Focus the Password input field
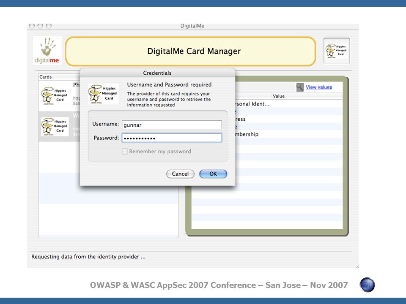The height and width of the screenshot is (304, 406). pos(172,138)
